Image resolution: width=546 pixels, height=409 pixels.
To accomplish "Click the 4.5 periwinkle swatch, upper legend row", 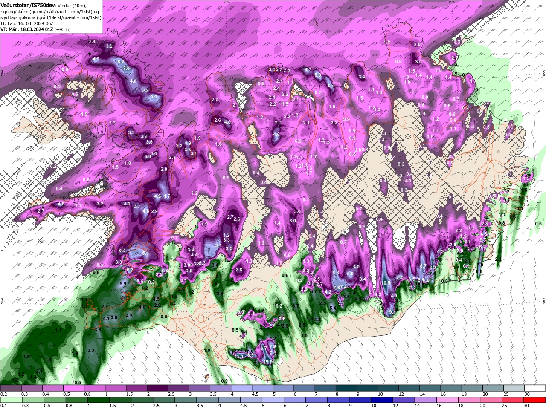I will point(262,388).
